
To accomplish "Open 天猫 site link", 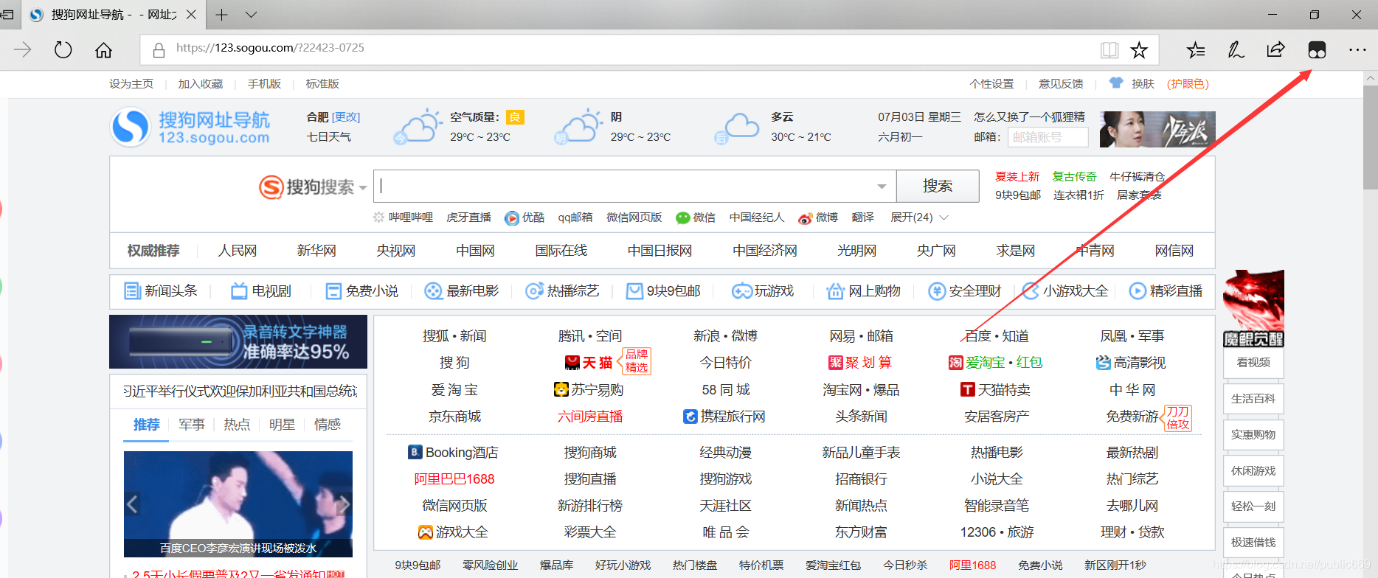I will point(589,363).
